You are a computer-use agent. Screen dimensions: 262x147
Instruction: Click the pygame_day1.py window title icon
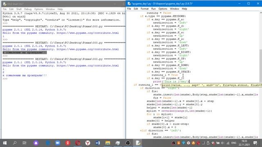pyautogui.click(x=129, y=4)
